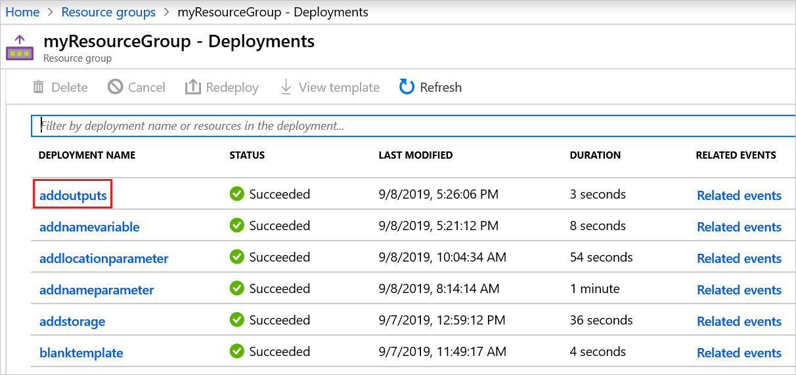View Related events for addnameparameter
Image resolution: width=796 pixels, height=375 pixels.
[739, 290]
